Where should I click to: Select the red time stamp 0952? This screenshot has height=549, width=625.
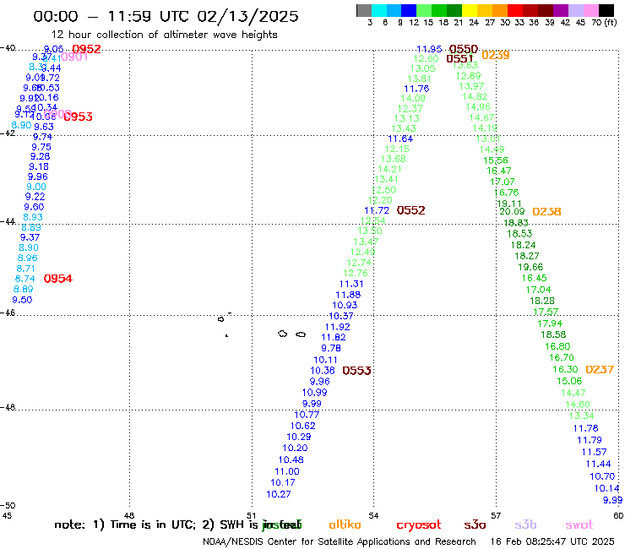[86, 49]
